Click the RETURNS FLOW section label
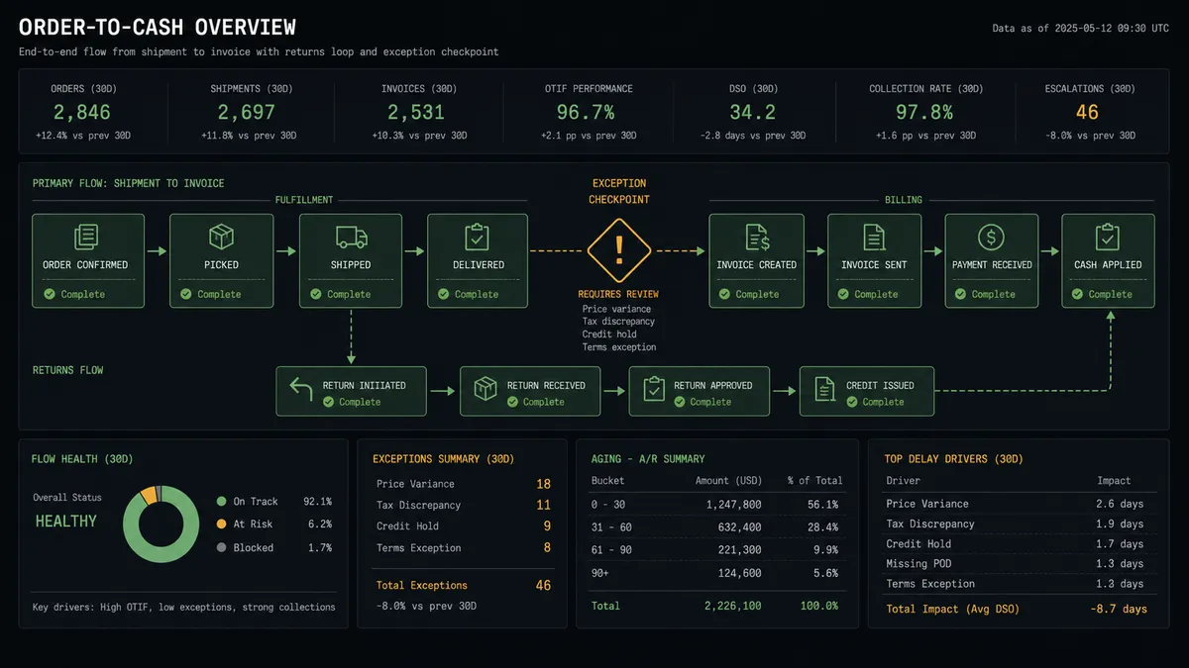1189x668 pixels. (x=67, y=370)
